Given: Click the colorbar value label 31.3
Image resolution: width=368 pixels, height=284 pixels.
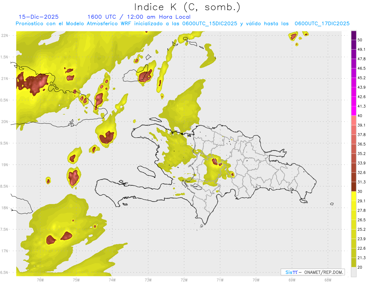Looking at the screenshot, I should pos(362,182).
